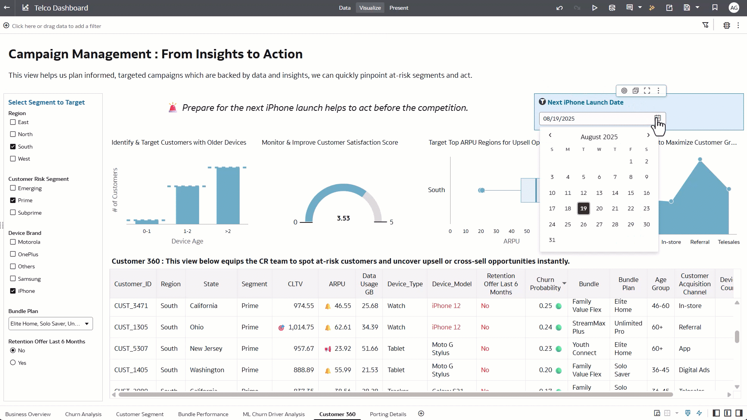Switch to the Churn Analysis tab
The height and width of the screenshot is (420, 747).
pyautogui.click(x=83, y=414)
